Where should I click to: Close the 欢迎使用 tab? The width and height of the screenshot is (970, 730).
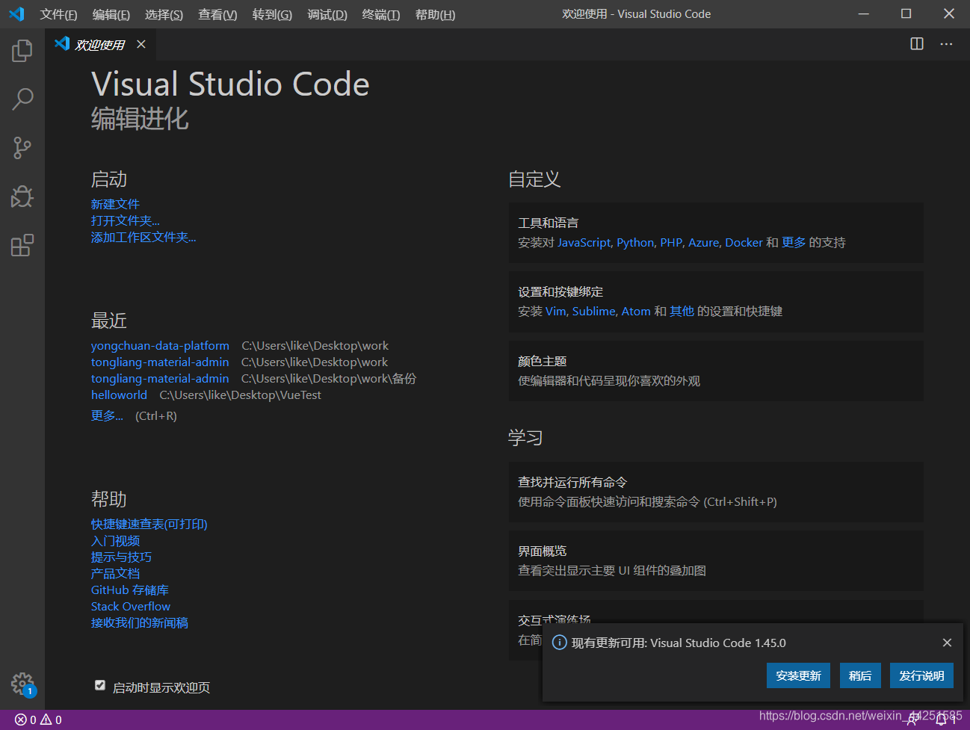click(x=141, y=44)
